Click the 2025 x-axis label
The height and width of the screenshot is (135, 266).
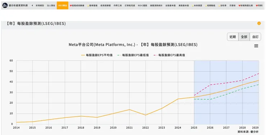coord(194,127)
